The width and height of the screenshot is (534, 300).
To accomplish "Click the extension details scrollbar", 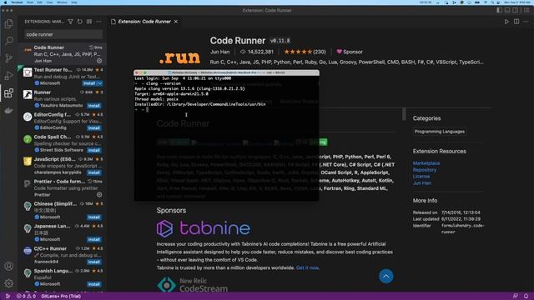I will pyautogui.click(x=404, y=114).
